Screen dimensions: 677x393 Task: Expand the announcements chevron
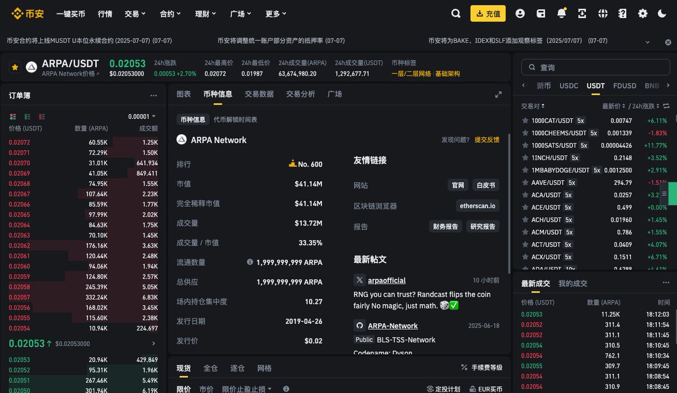pos(648,42)
